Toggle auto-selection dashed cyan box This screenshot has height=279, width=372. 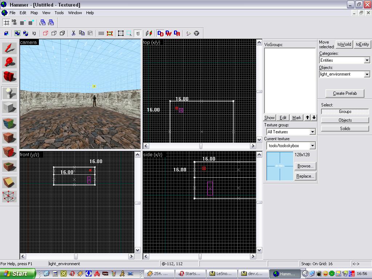(x=129, y=33)
